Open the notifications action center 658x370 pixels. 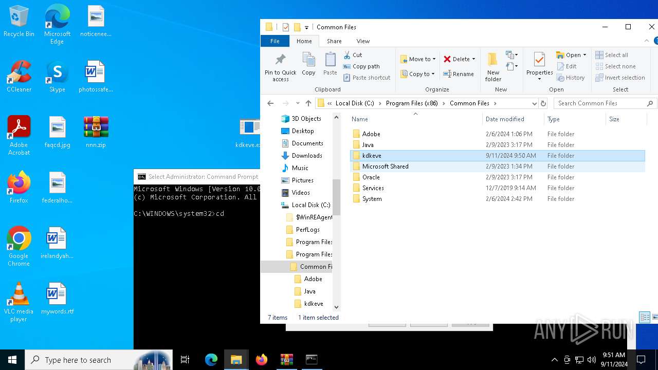point(641,360)
